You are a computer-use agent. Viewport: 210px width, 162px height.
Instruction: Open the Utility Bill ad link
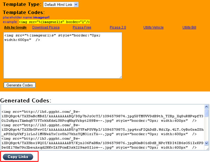click(x=189, y=27)
